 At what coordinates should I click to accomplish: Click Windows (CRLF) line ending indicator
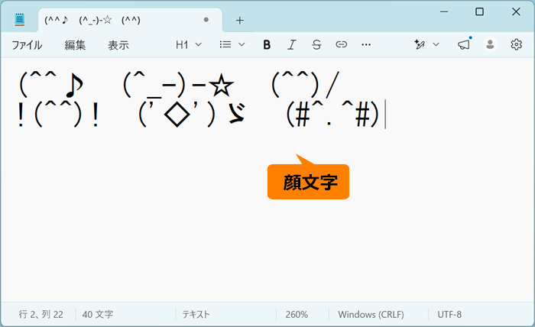[371, 314]
